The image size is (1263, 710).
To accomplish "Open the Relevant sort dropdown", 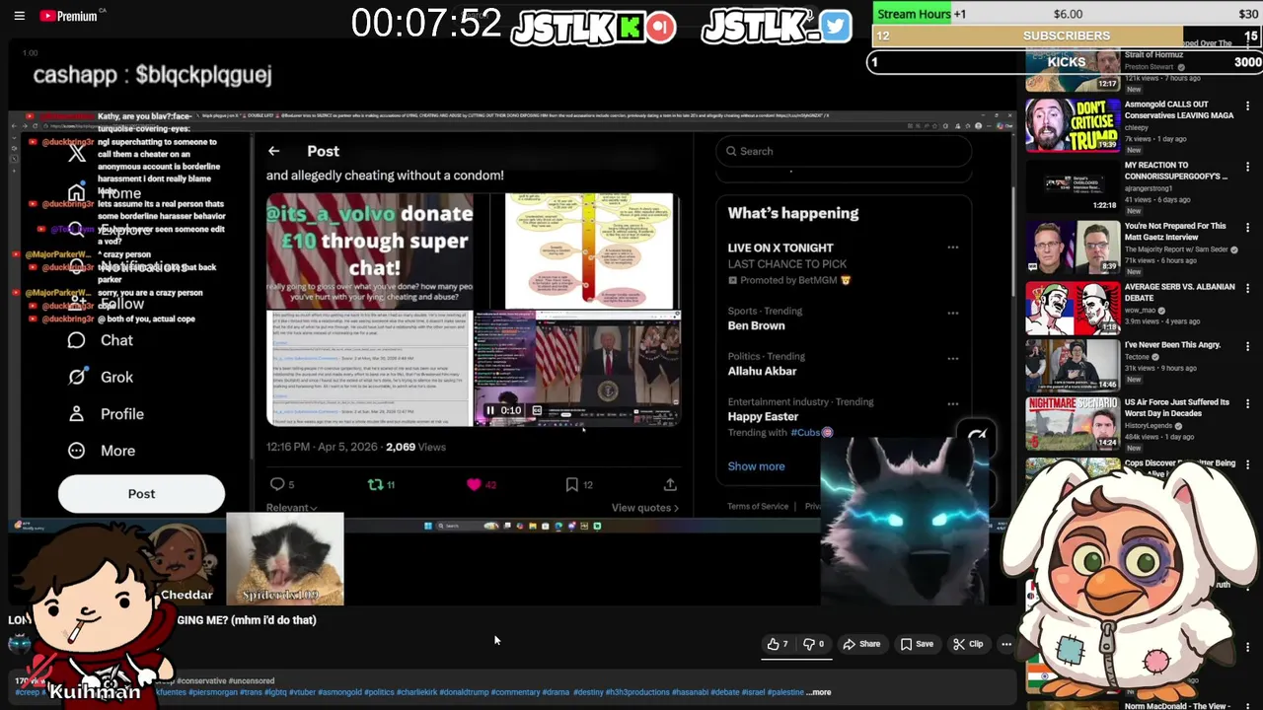I will 291,508.
